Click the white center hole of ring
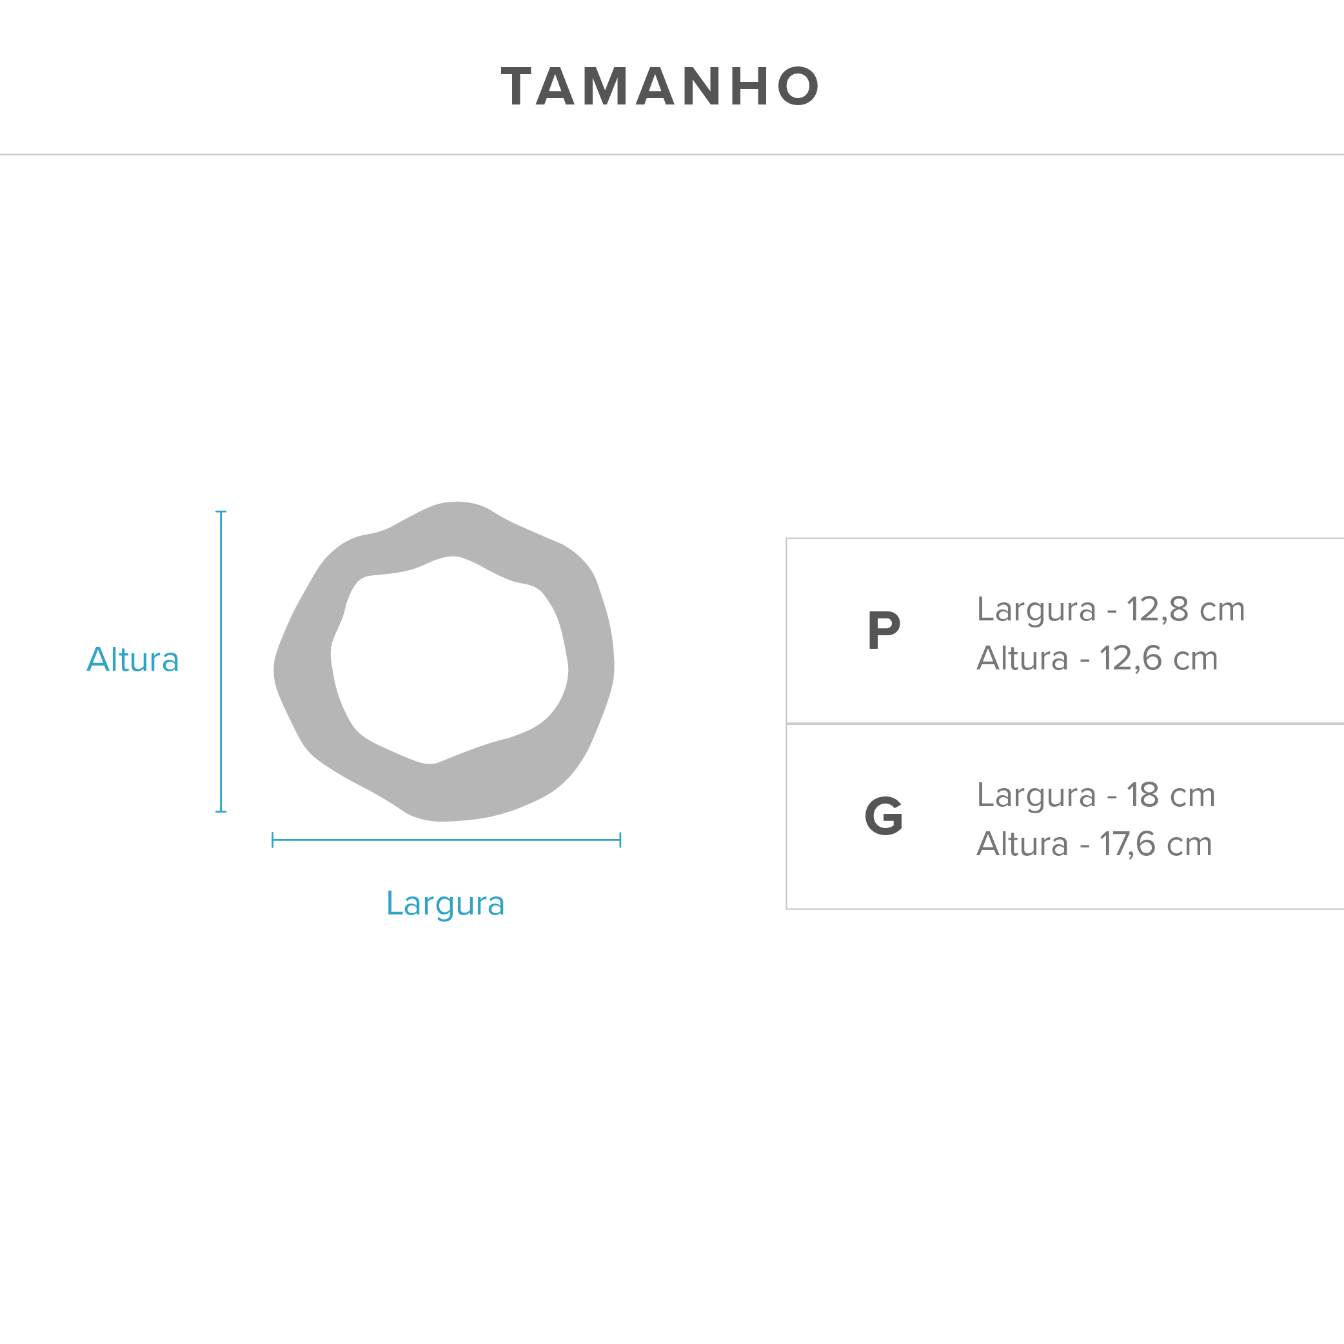Image resolution: width=1344 pixels, height=1344 pixels. tap(450, 660)
